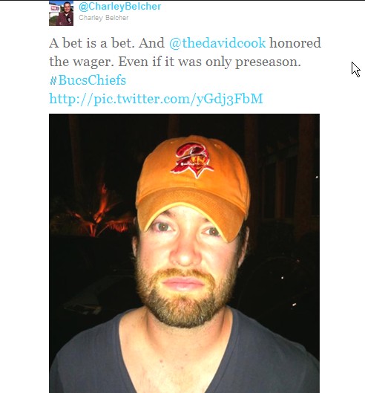Open the pic.twitter.com/yGdj3FbM link
The image size is (365, 393).
click(156, 99)
